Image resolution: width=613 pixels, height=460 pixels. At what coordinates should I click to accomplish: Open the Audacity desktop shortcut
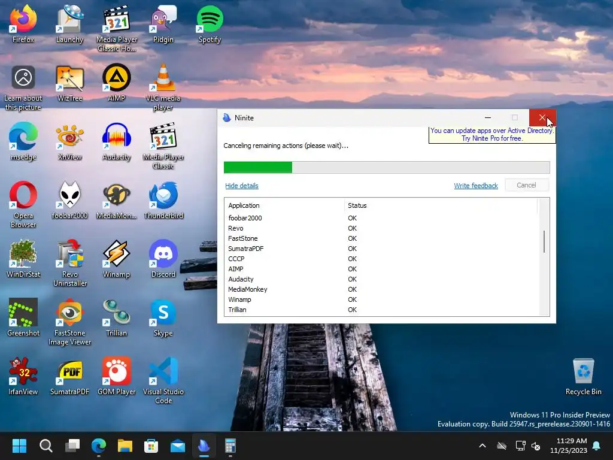point(117,141)
